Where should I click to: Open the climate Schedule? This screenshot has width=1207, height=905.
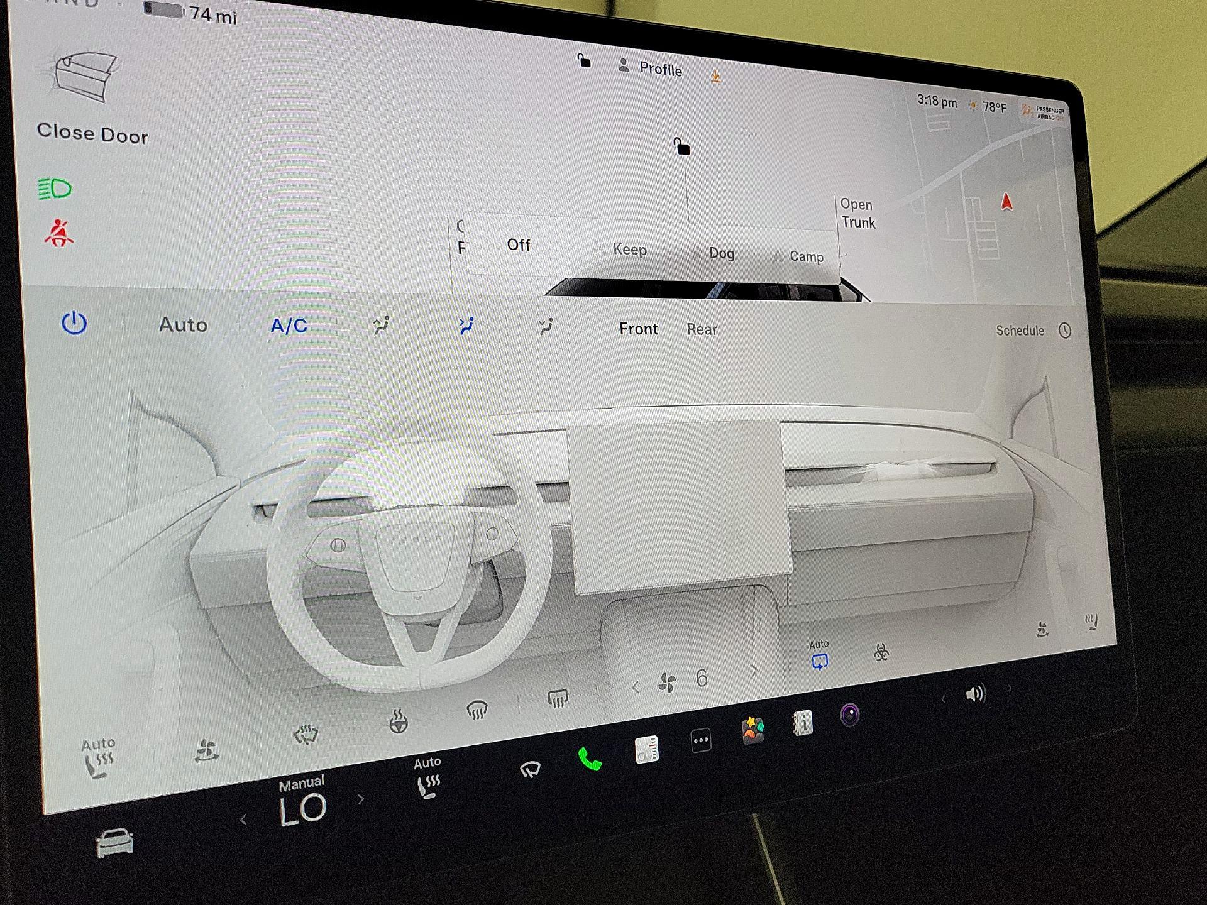click(1020, 331)
